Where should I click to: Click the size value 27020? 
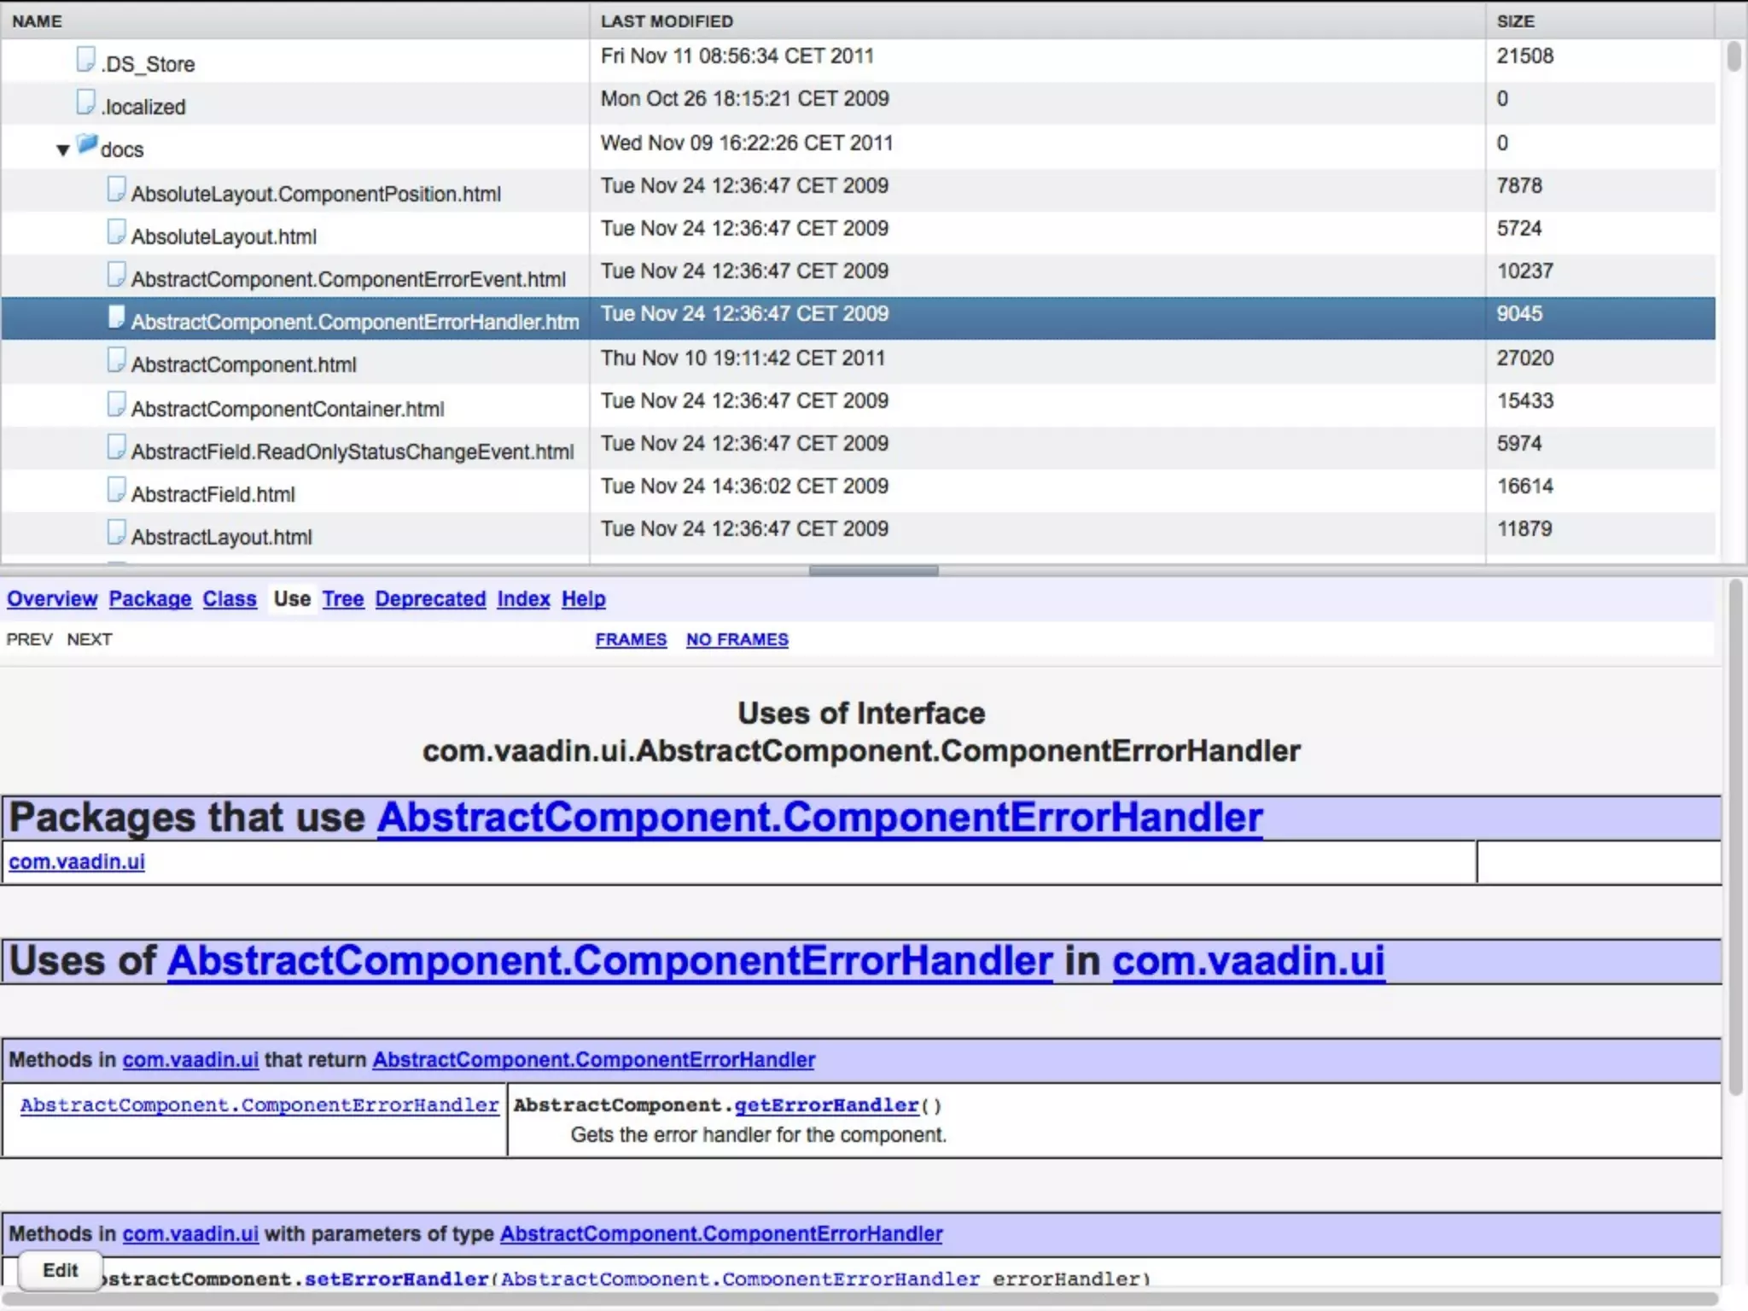(1525, 358)
